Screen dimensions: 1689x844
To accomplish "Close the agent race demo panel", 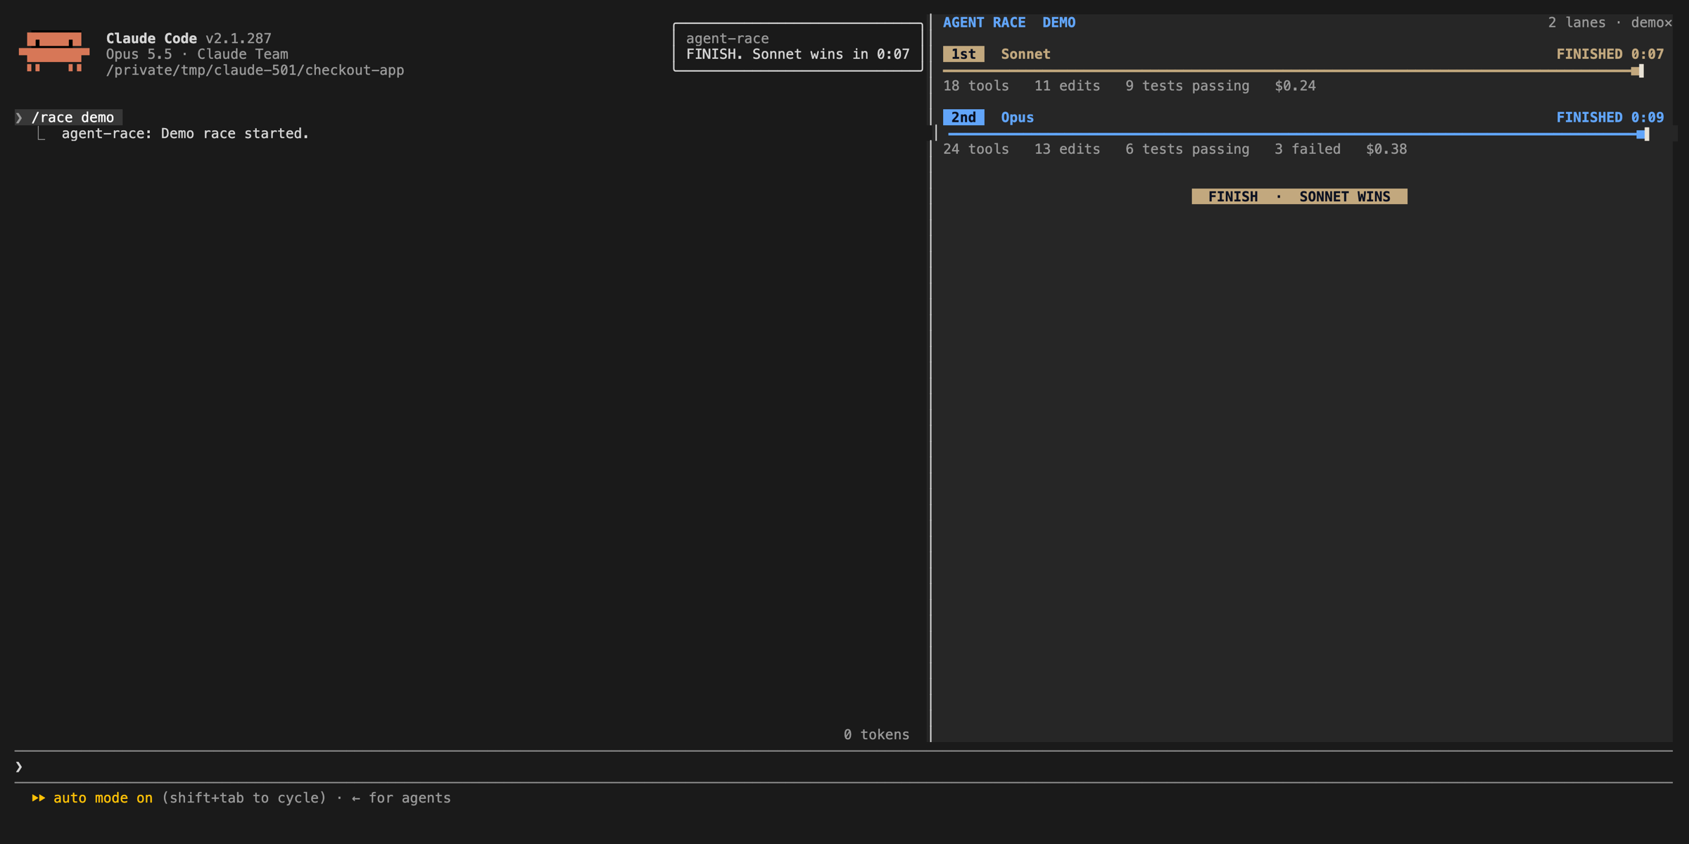I will pos(1668,23).
